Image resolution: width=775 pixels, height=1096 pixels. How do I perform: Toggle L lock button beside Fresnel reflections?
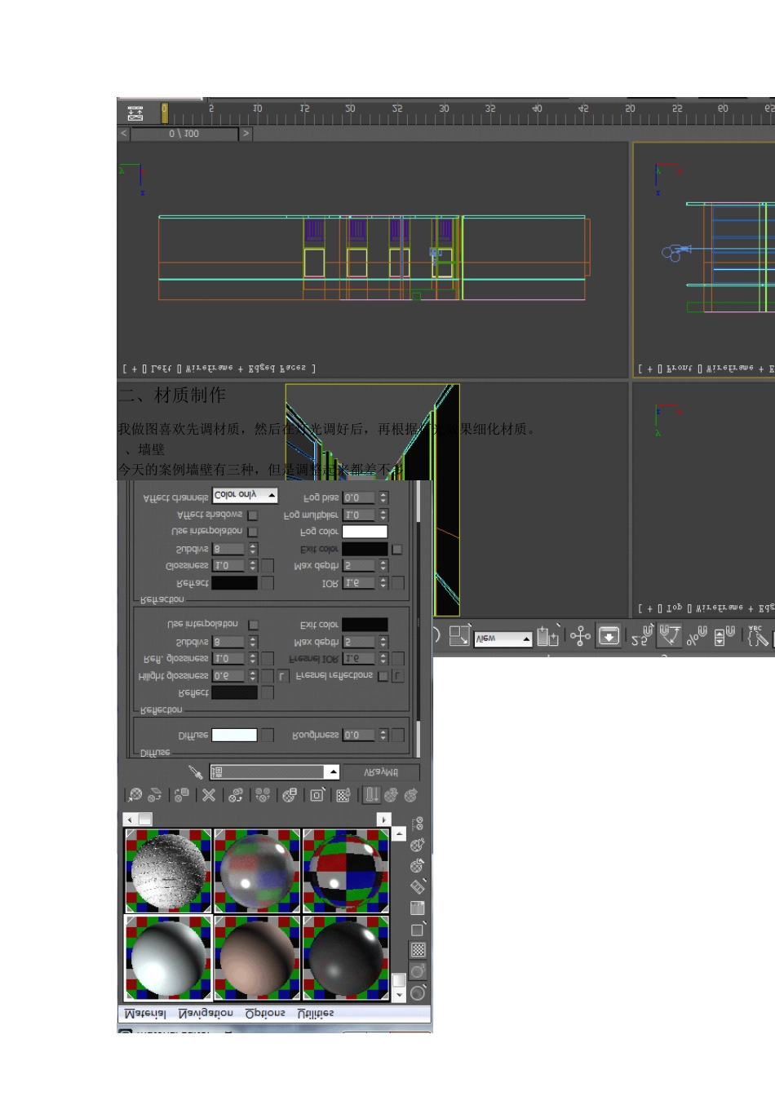click(x=398, y=676)
